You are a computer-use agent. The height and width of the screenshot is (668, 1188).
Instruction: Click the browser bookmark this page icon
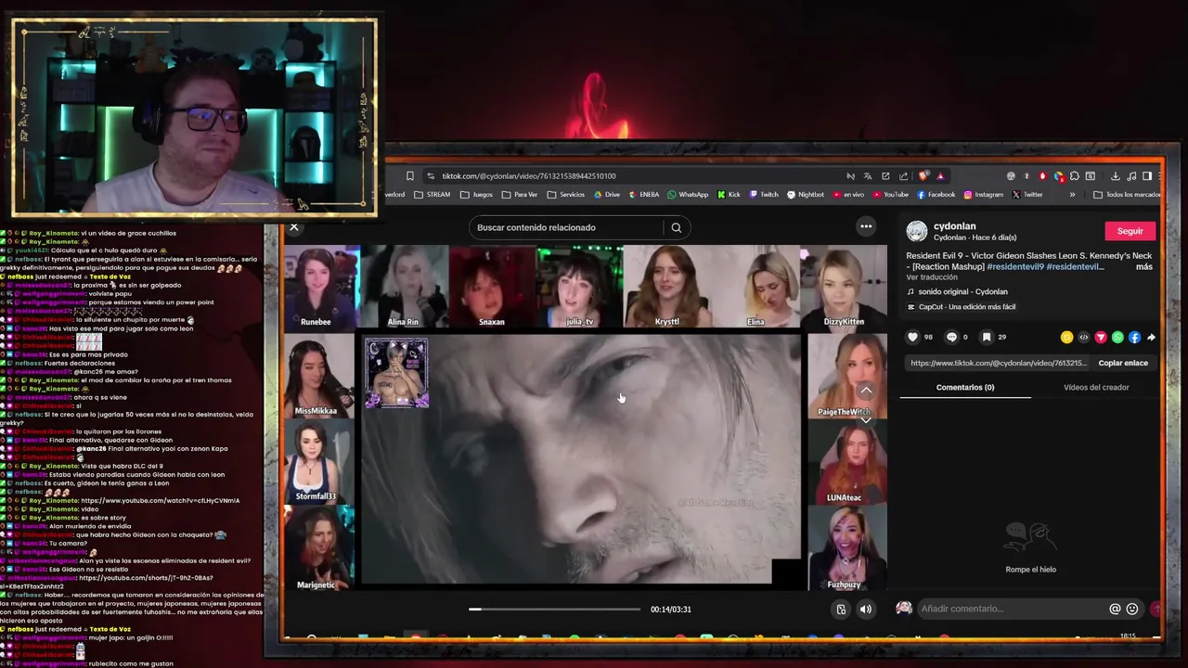point(409,175)
